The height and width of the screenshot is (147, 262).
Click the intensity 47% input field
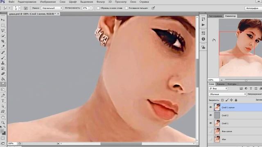86,8
